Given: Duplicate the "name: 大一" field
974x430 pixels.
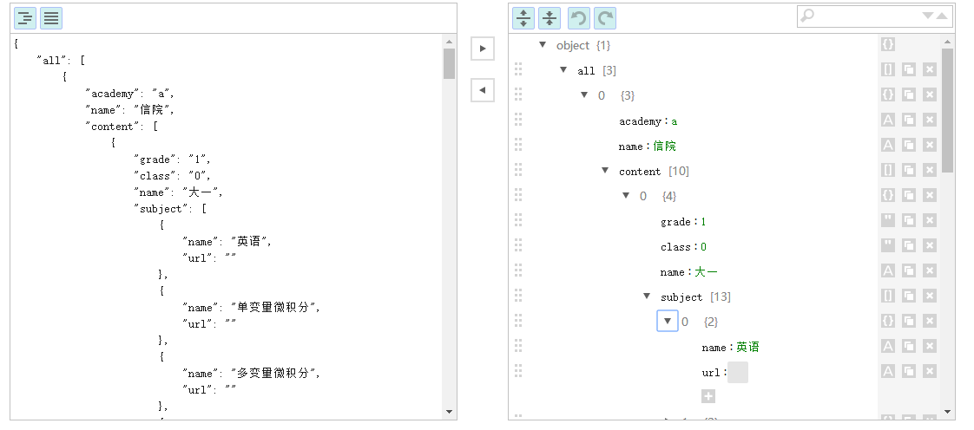Looking at the screenshot, I should click(x=909, y=271).
